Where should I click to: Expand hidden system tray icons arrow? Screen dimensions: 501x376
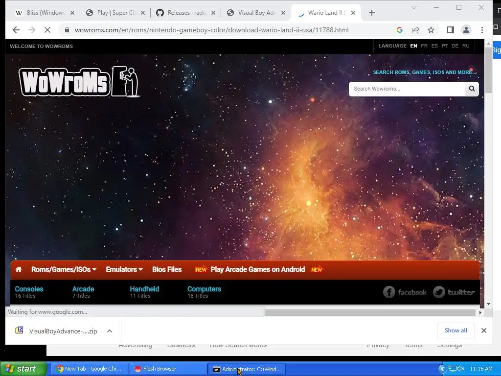point(442,369)
